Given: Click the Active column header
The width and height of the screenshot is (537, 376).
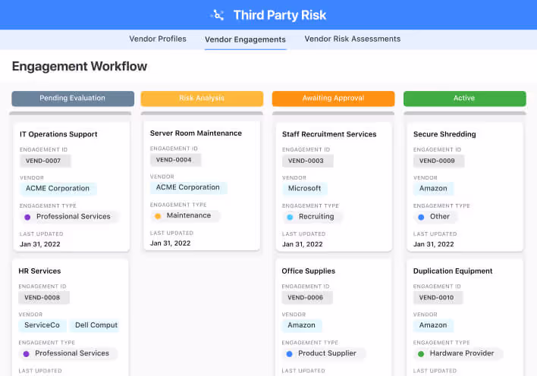Looking at the screenshot, I should pos(464,99).
